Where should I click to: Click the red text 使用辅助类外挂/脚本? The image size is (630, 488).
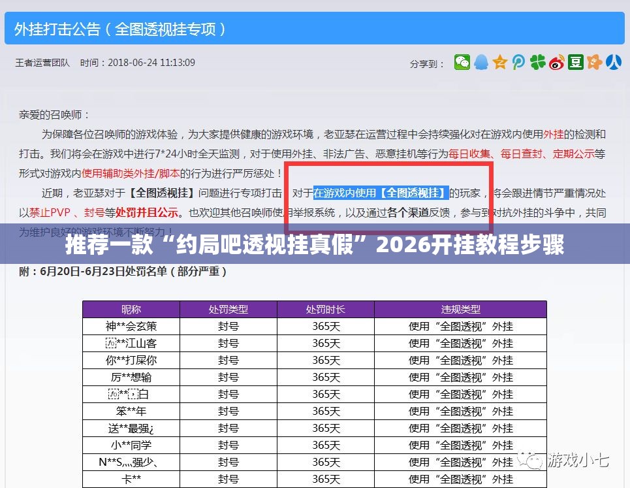click(131, 173)
